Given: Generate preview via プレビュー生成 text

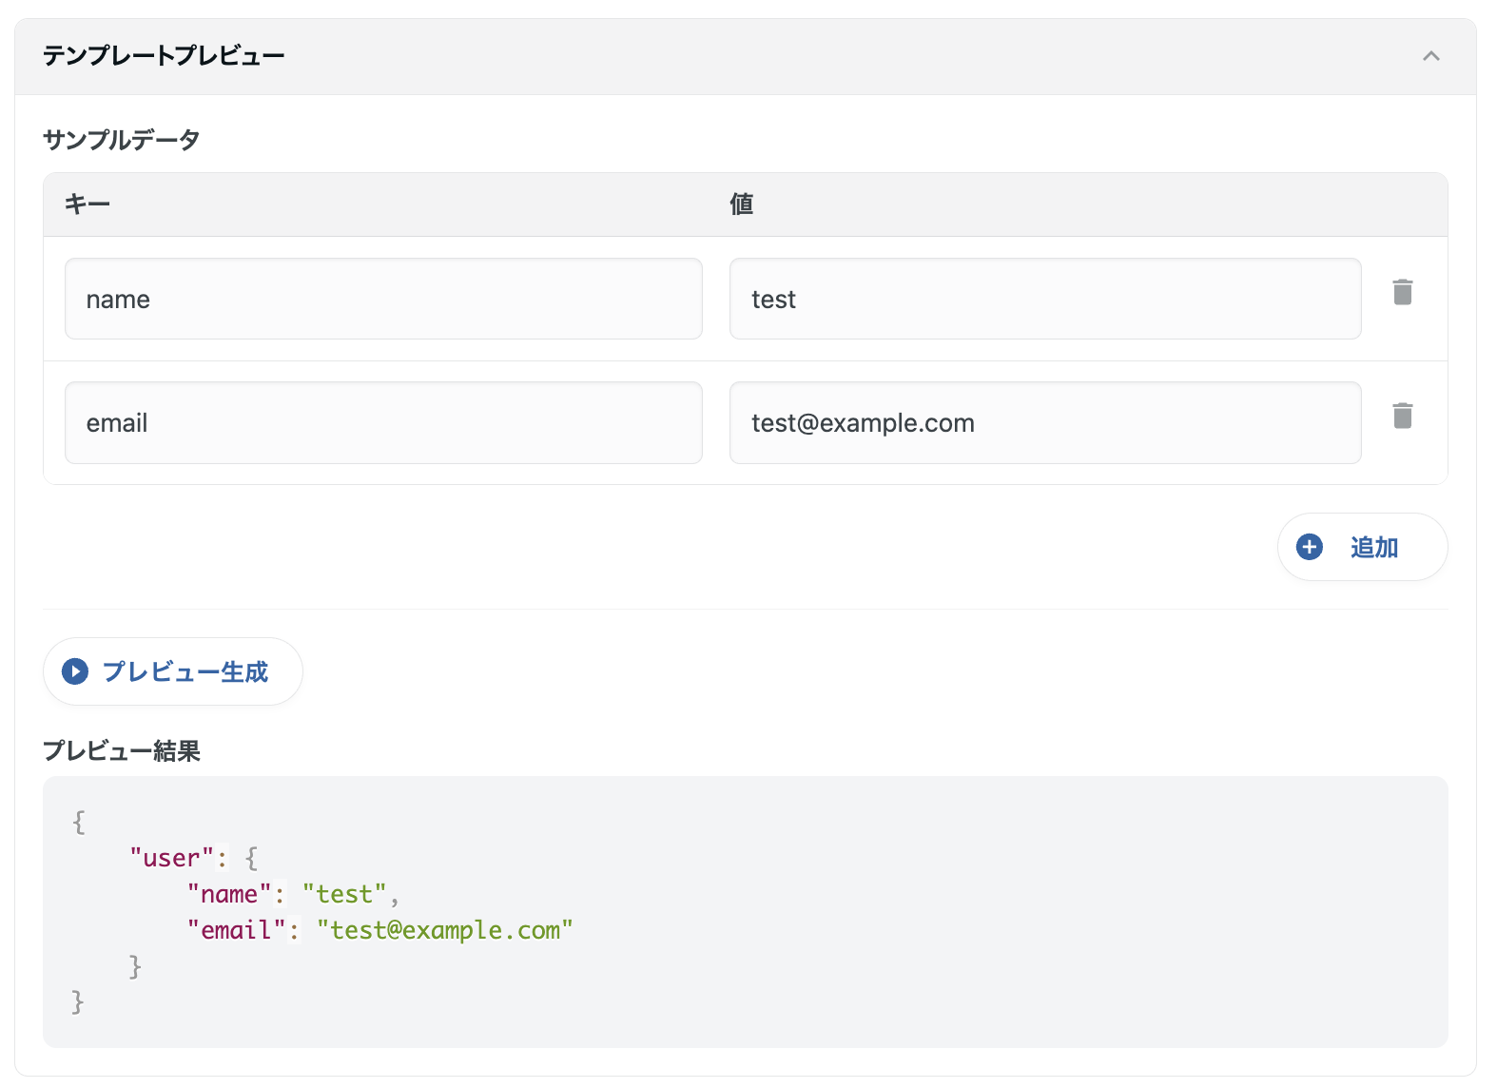Looking at the screenshot, I should point(185,671).
